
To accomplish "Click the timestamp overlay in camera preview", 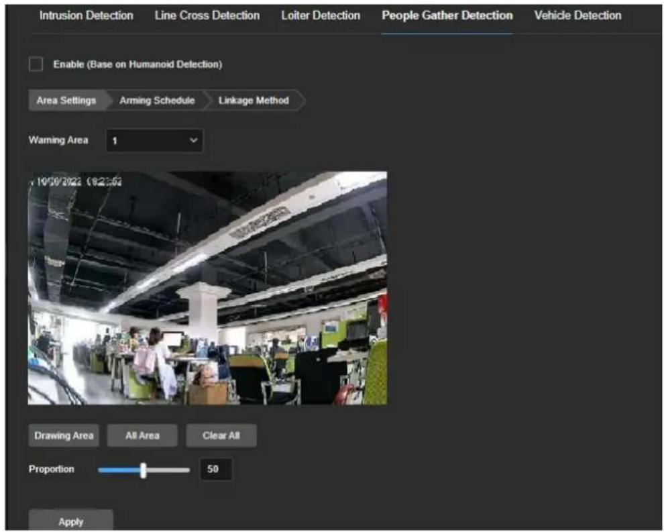I will click(77, 182).
